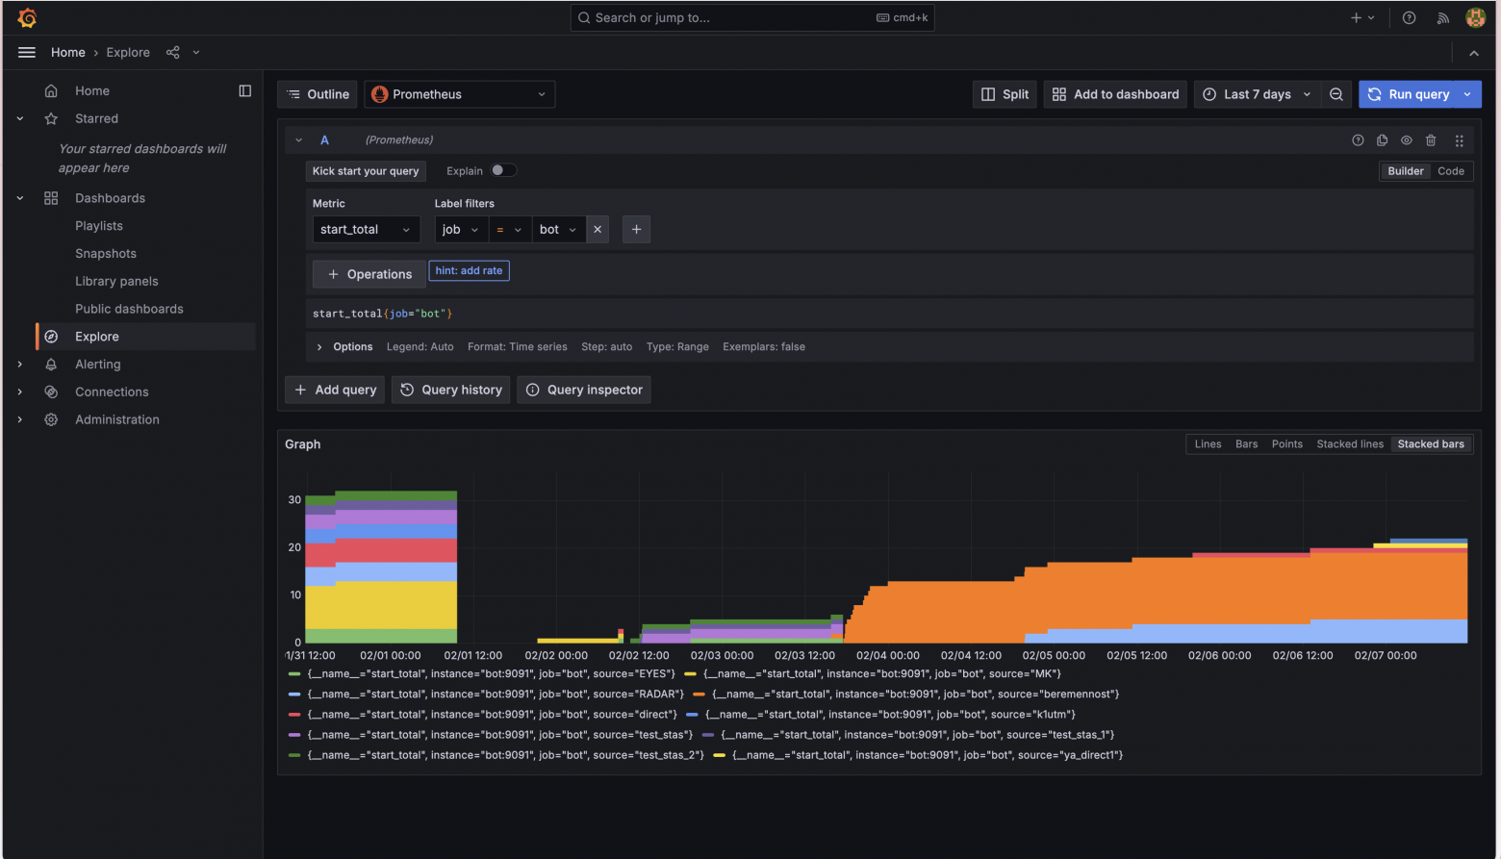Screen dimensions: 1501x859
Task: Open the Prometheus data source picker
Action: tap(459, 93)
